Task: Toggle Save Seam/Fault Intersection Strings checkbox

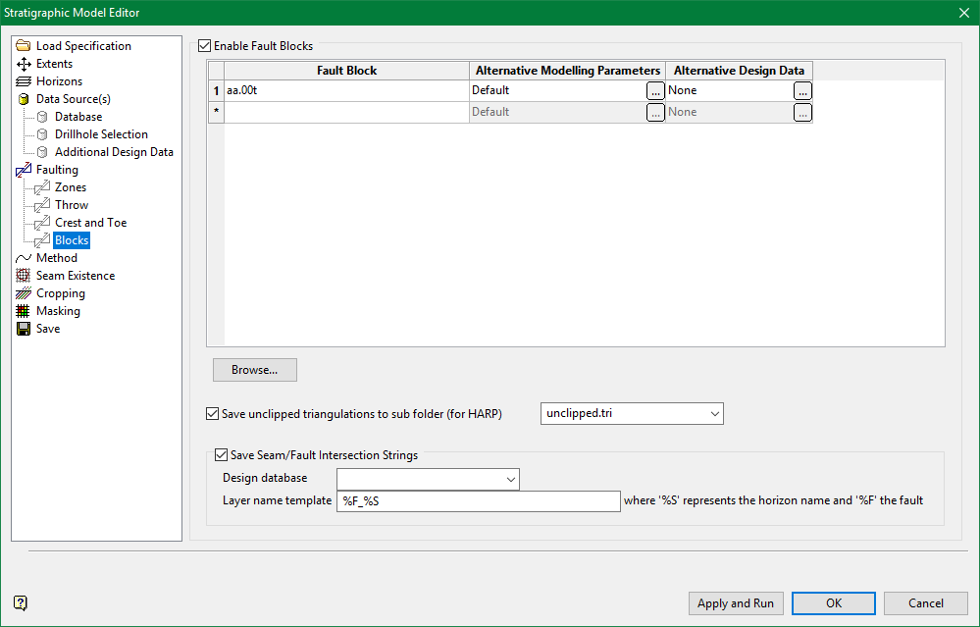Action: coord(221,455)
